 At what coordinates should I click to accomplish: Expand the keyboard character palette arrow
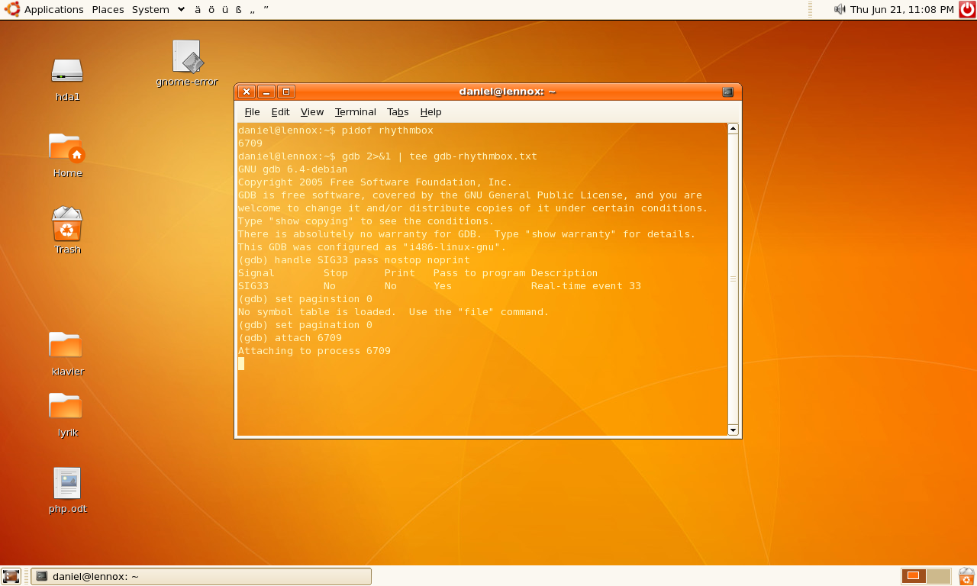click(181, 9)
